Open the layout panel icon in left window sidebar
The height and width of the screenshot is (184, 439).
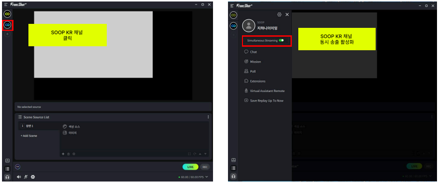point(7,161)
